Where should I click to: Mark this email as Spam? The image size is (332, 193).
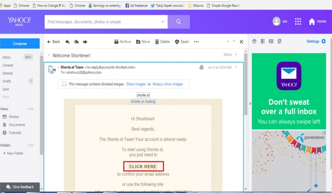182,42
